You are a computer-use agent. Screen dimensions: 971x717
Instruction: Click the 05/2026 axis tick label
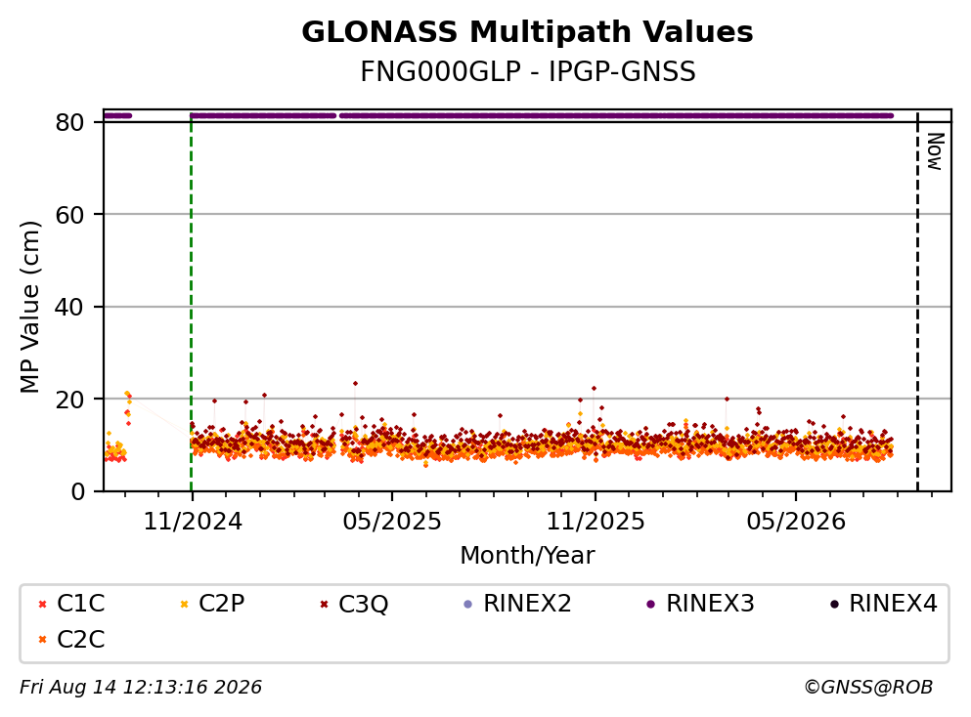796,522
